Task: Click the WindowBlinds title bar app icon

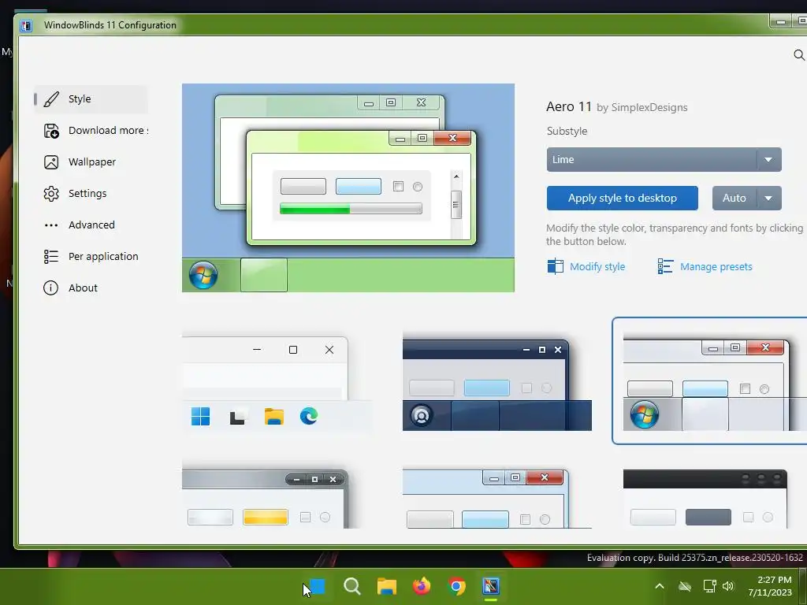Action: pyautogui.click(x=26, y=25)
